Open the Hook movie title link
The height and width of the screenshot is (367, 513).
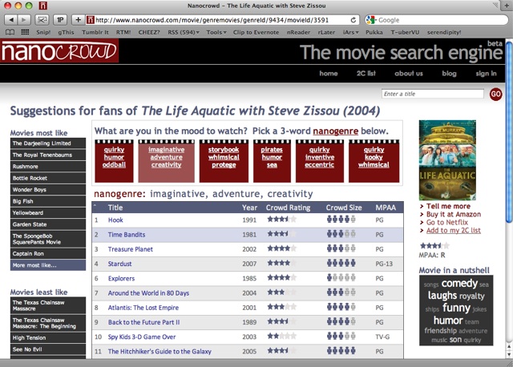(x=115, y=220)
